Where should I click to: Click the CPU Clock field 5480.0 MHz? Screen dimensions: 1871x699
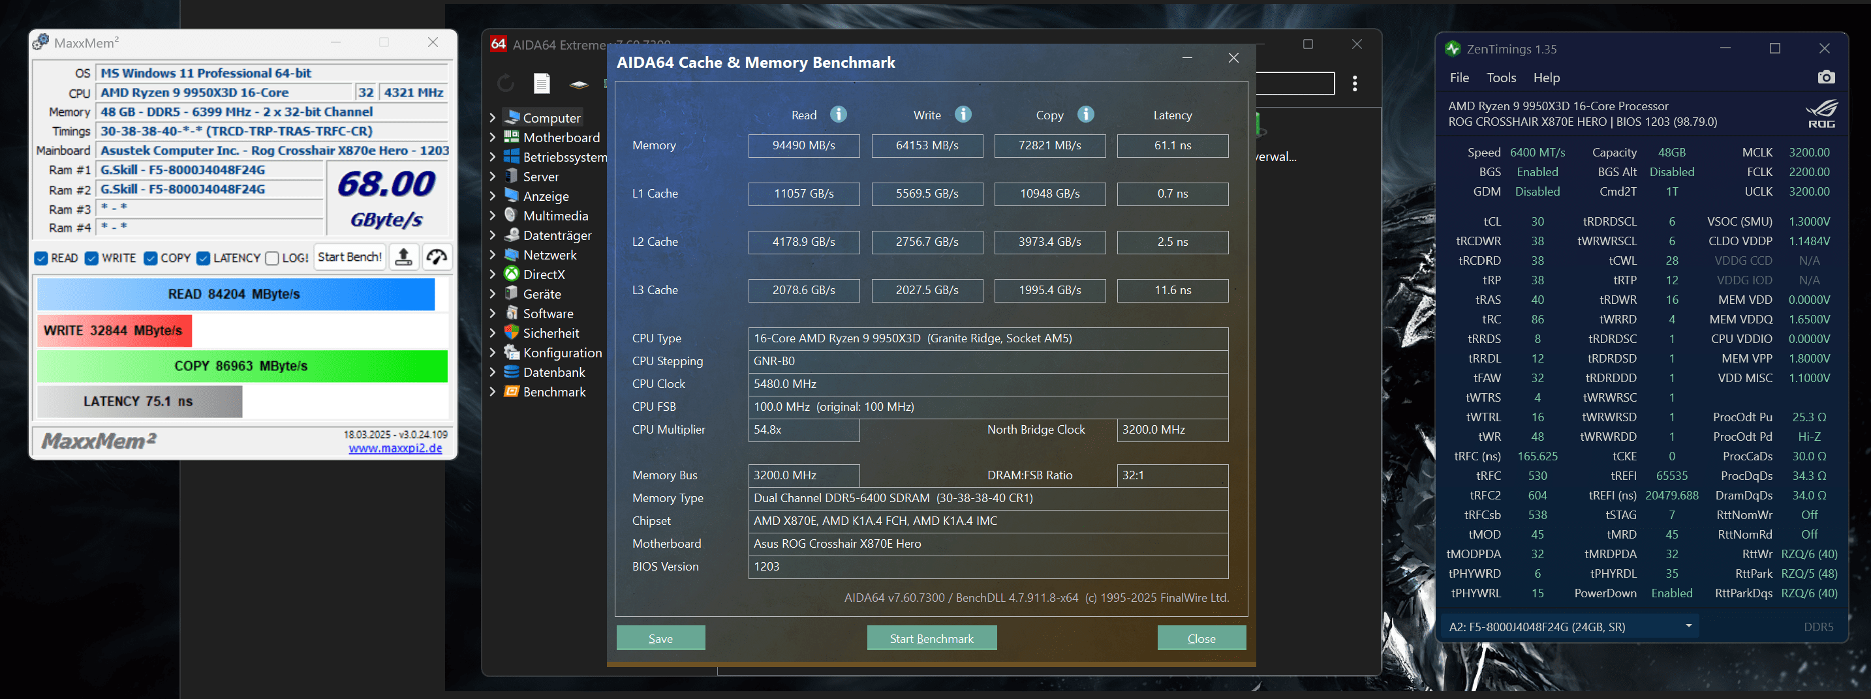(988, 384)
